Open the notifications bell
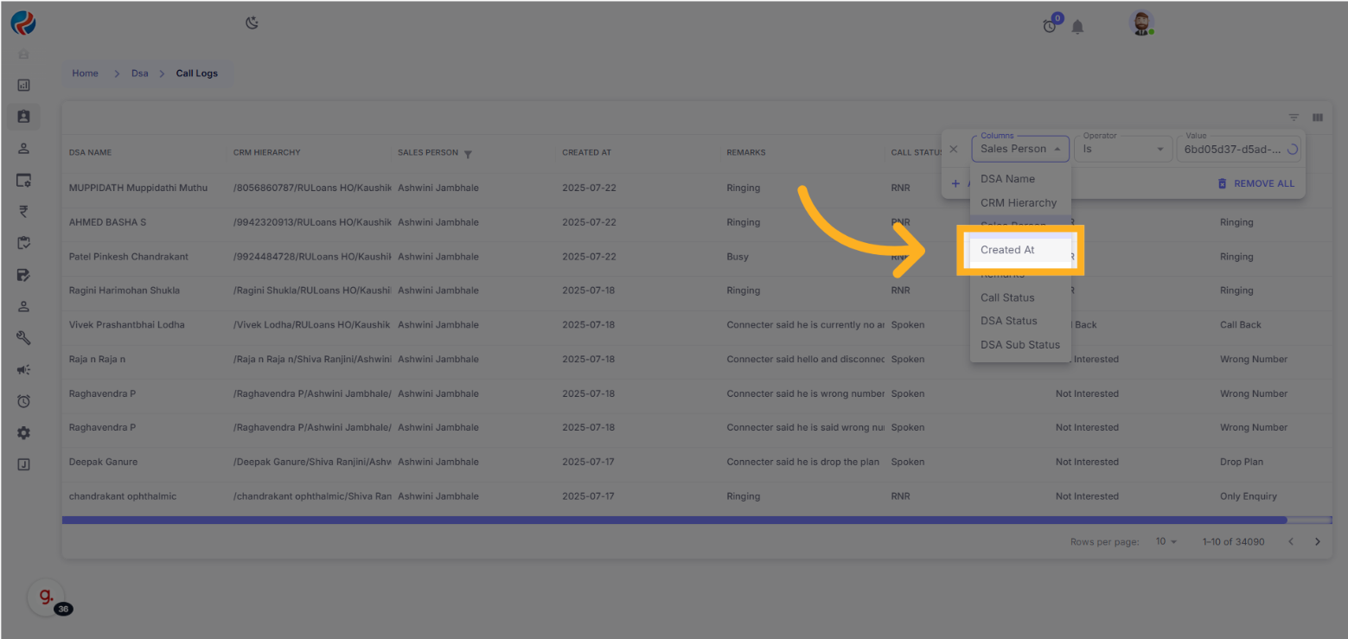Viewport: 1348px width, 639px height. 1077,28
